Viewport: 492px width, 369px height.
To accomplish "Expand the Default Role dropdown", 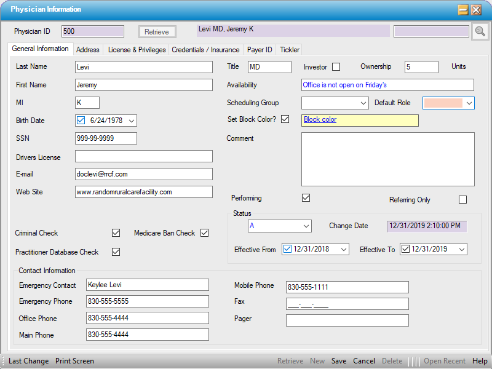I will coord(469,103).
